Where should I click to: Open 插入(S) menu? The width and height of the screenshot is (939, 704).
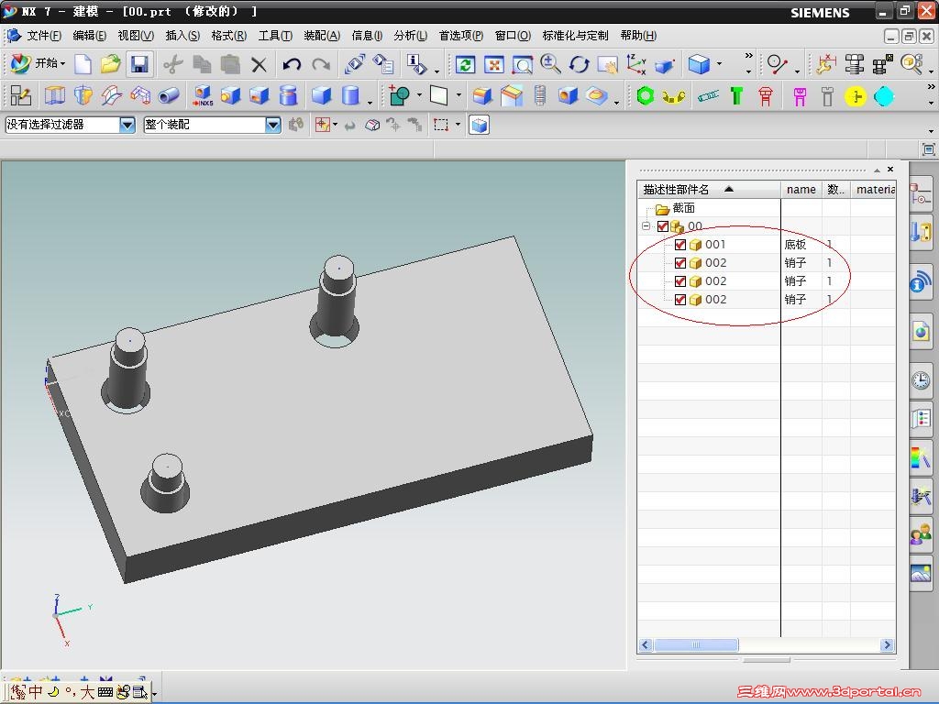pos(182,36)
